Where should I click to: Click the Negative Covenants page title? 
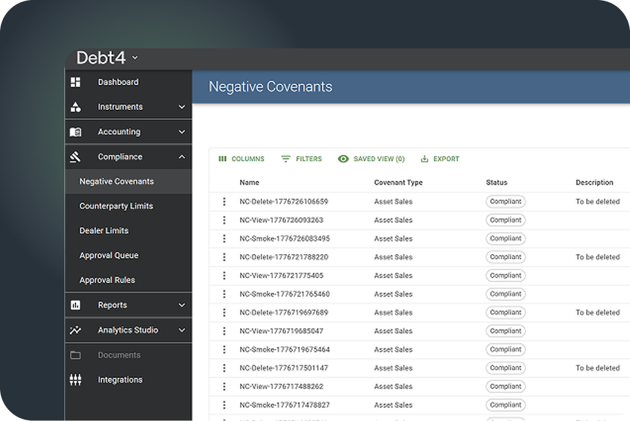coord(271,87)
